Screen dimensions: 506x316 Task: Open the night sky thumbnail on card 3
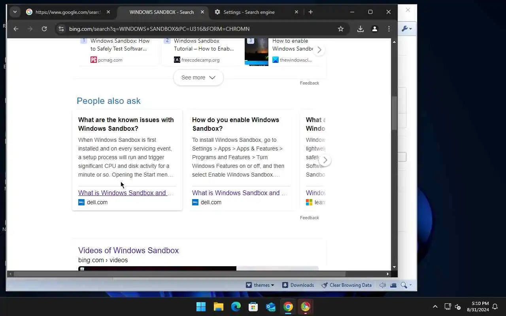(257, 52)
